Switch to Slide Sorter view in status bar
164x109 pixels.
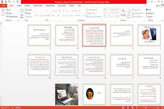128,108
